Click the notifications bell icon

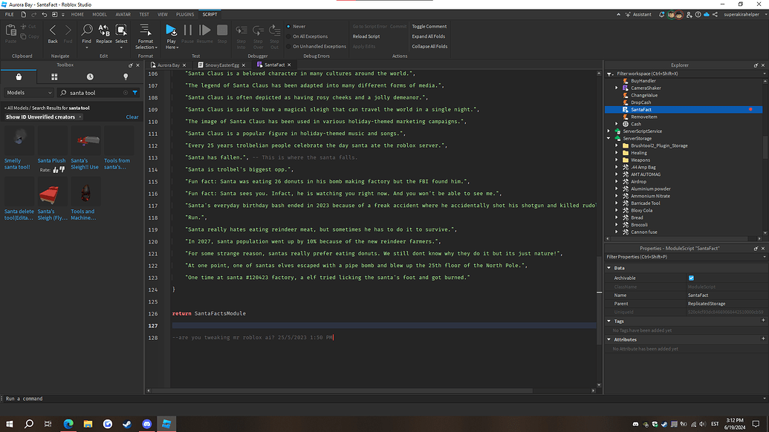pos(661,15)
